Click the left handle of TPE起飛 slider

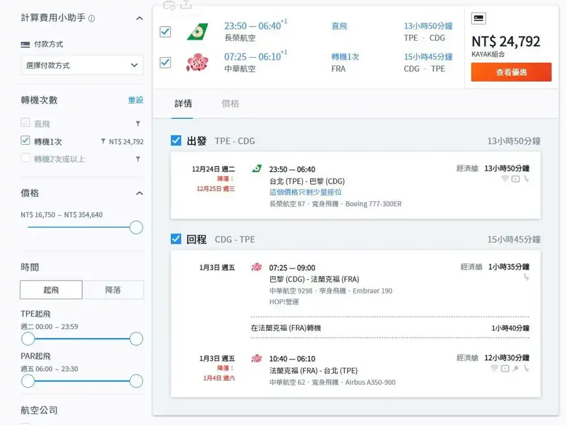(x=28, y=339)
